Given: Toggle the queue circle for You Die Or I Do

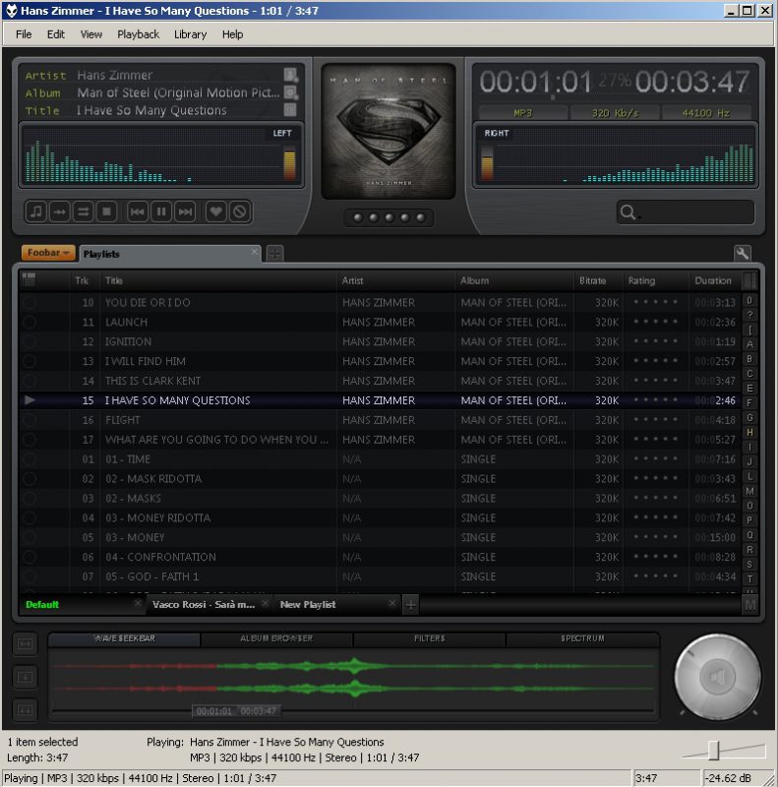Looking at the screenshot, I should (x=30, y=302).
